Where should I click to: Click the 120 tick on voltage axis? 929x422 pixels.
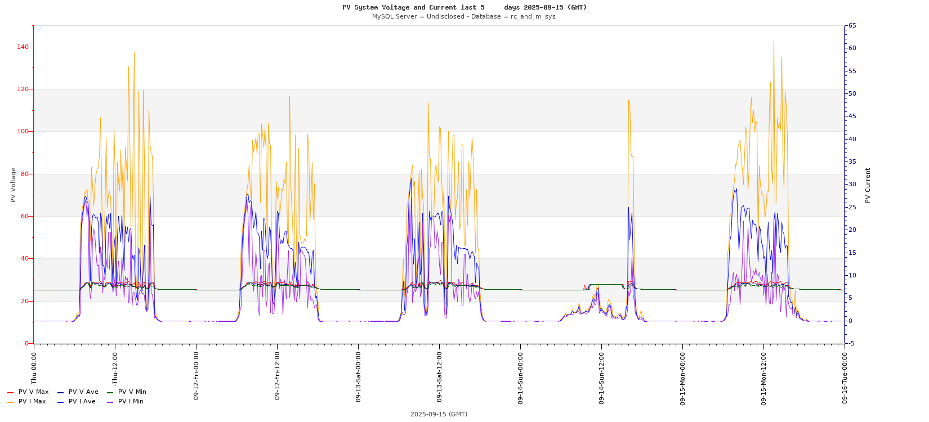23,89
